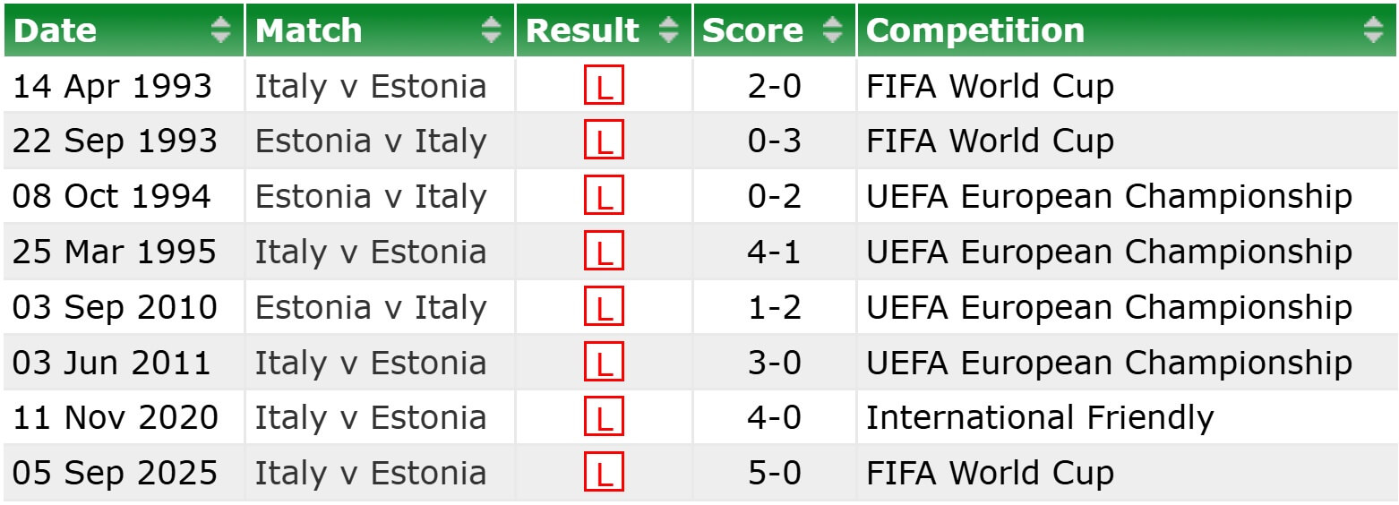Click the L result badge for 11 Nov 2020
Screen dimensions: 1399x505
[x=604, y=418]
